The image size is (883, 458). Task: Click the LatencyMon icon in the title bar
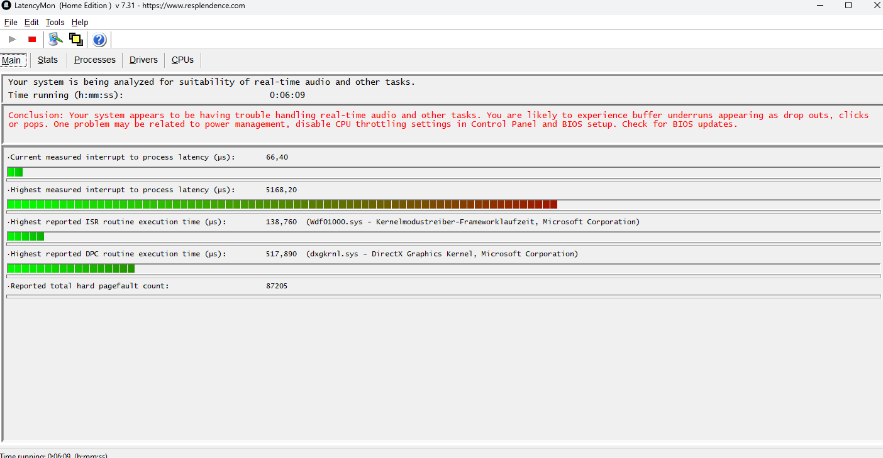[x=6, y=6]
